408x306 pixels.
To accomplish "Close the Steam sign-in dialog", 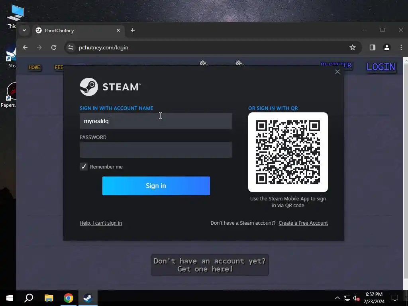I will [337, 72].
